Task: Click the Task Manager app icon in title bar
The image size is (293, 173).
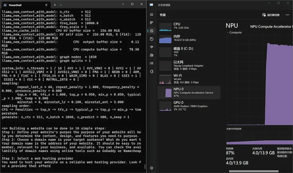Action: [151, 5]
